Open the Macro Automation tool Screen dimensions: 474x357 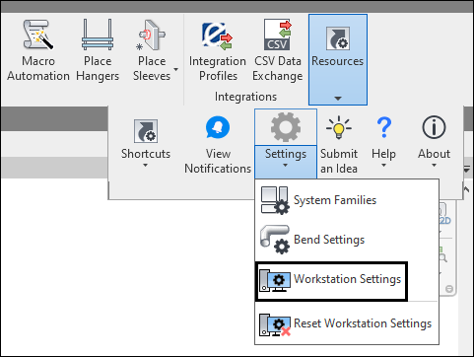38,51
